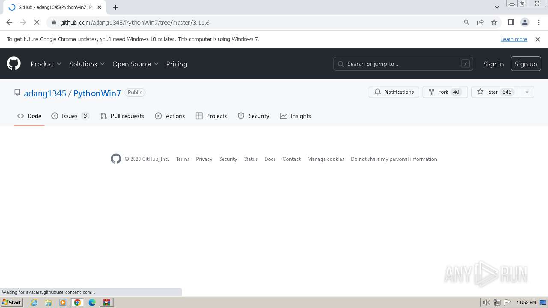Open adang1345 user profile link
Viewport: 548px width, 308px height.
click(45, 93)
